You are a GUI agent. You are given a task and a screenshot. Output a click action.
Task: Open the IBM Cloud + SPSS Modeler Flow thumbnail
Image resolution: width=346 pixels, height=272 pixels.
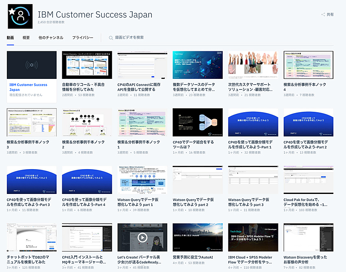[x=253, y=237]
